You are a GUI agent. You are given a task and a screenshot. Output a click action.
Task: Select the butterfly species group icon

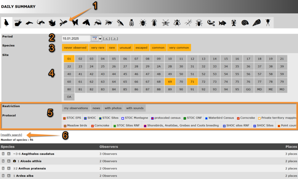pos(75,23)
